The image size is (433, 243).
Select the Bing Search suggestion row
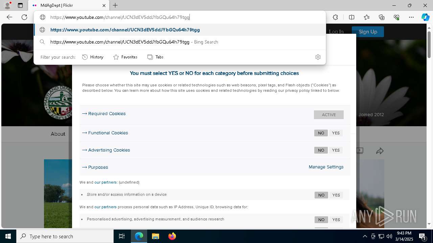click(x=180, y=42)
